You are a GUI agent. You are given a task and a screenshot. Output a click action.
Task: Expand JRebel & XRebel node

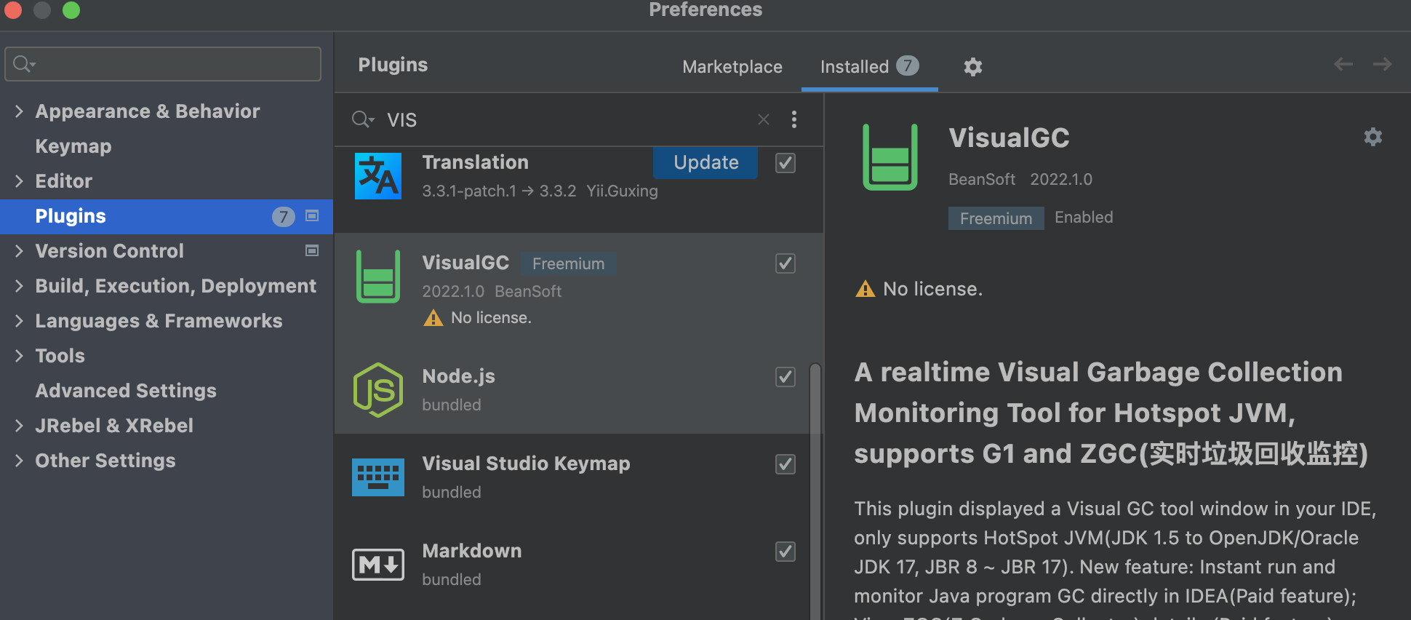pyautogui.click(x=19, y=426)
